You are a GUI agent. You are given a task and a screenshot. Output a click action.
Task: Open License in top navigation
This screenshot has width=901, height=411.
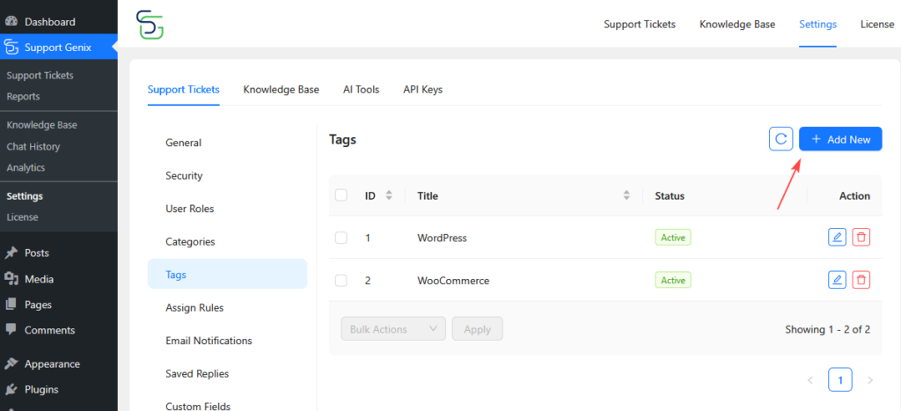point(877,24)
